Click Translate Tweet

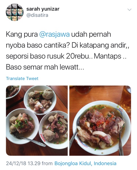click(x=22, y=78)
